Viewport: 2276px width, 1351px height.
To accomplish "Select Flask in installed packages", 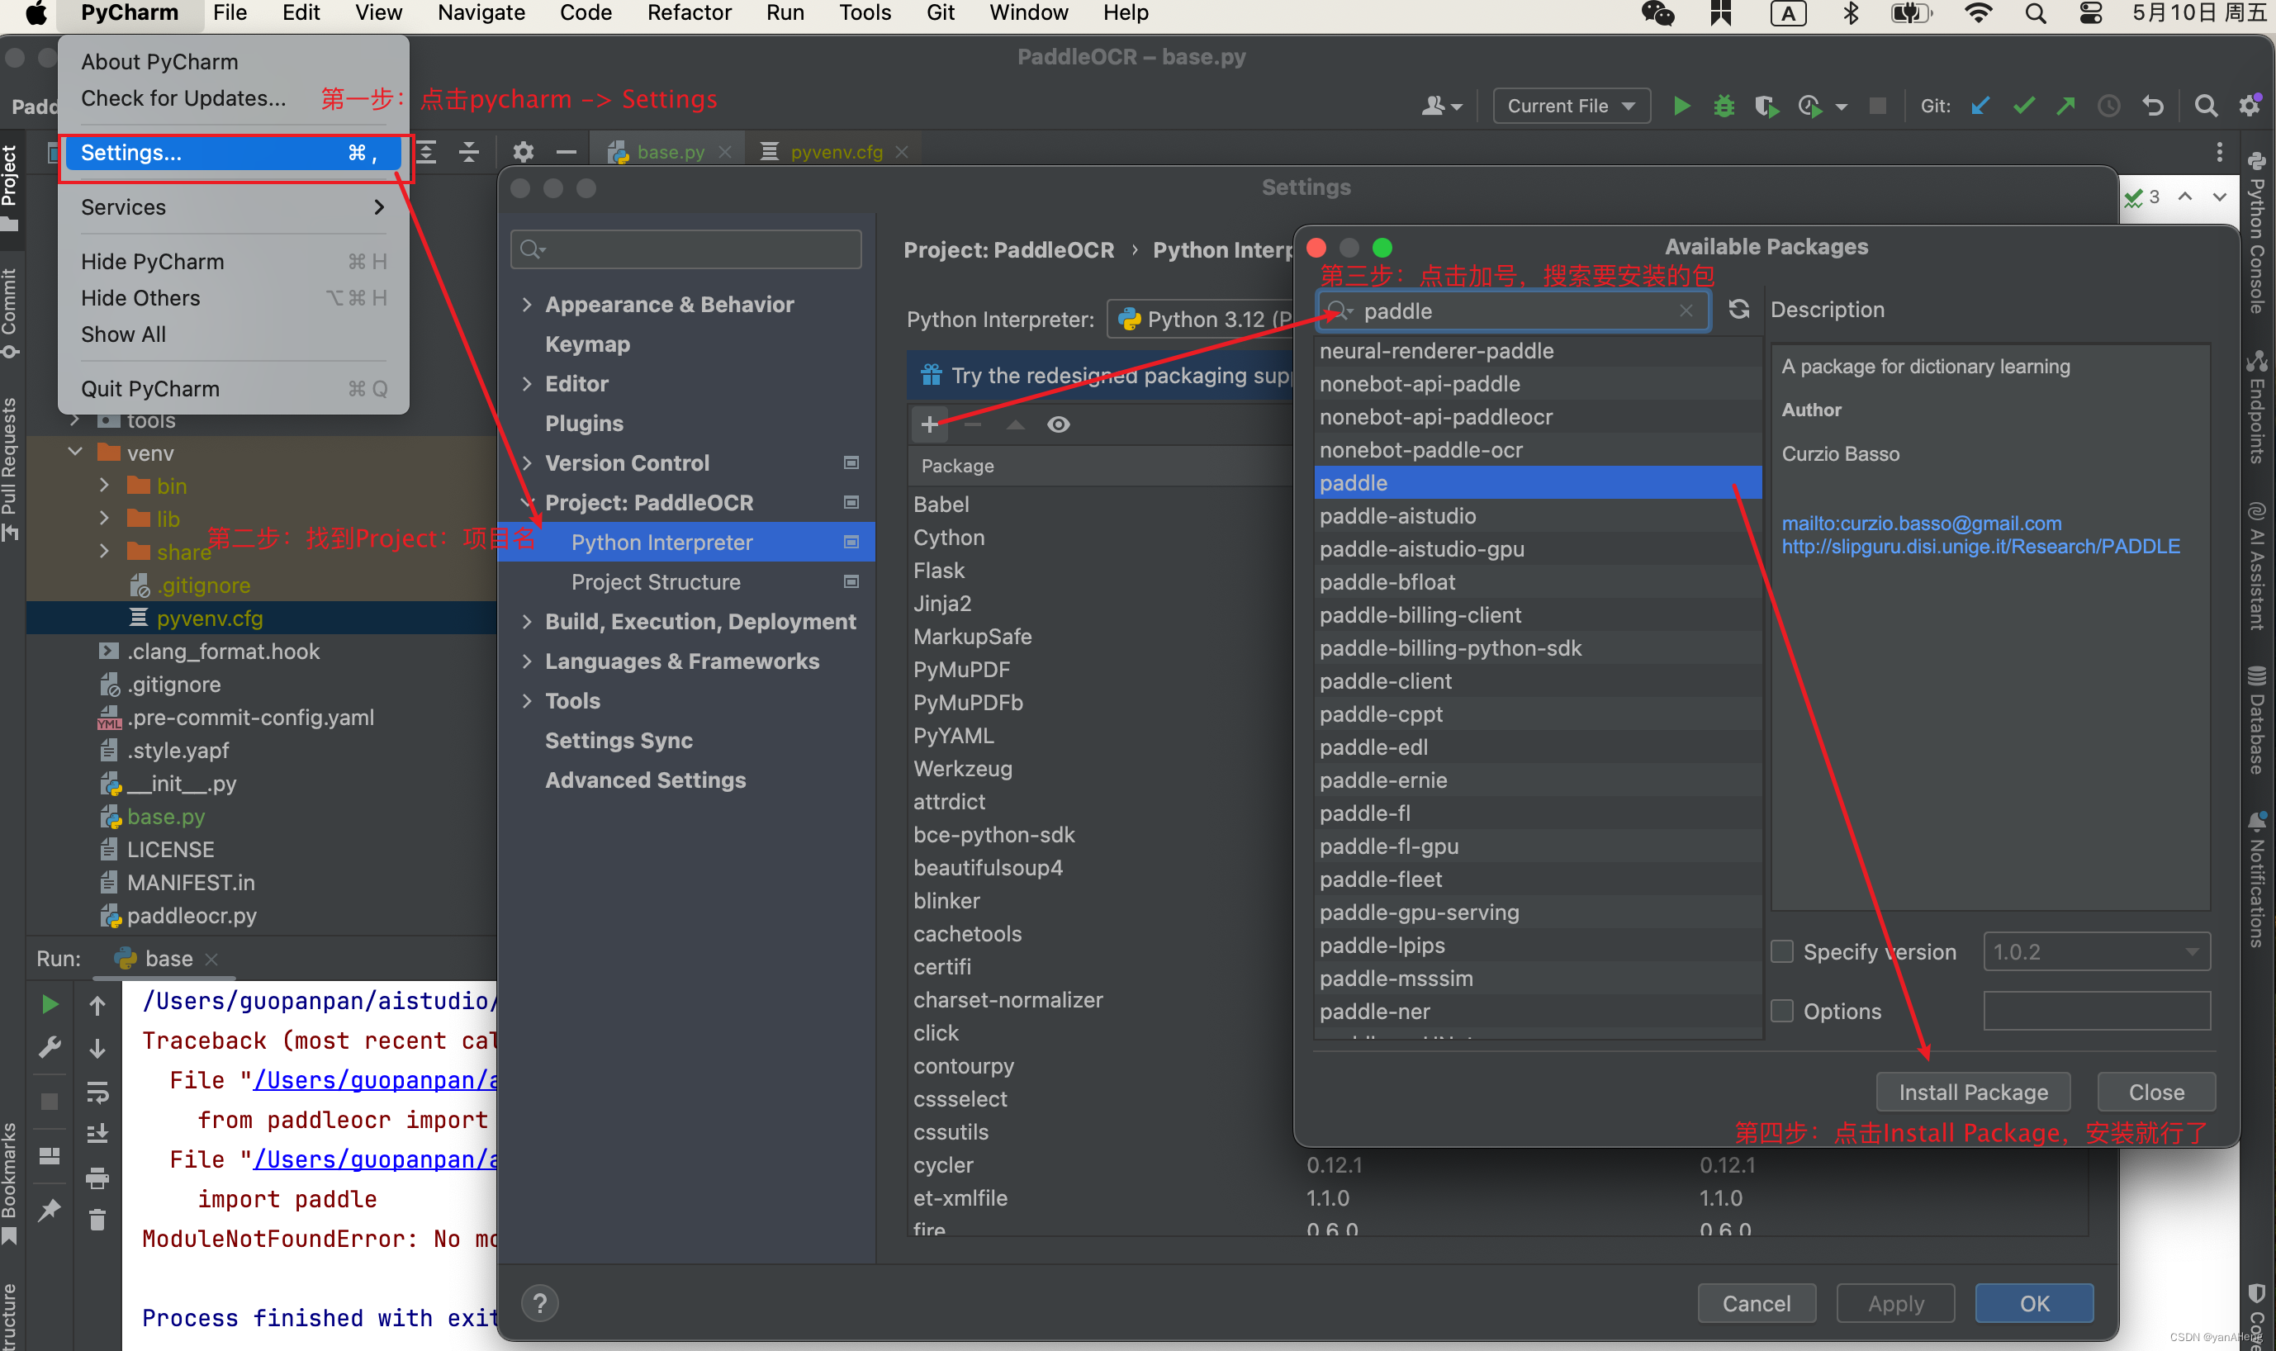I will 939,570.
